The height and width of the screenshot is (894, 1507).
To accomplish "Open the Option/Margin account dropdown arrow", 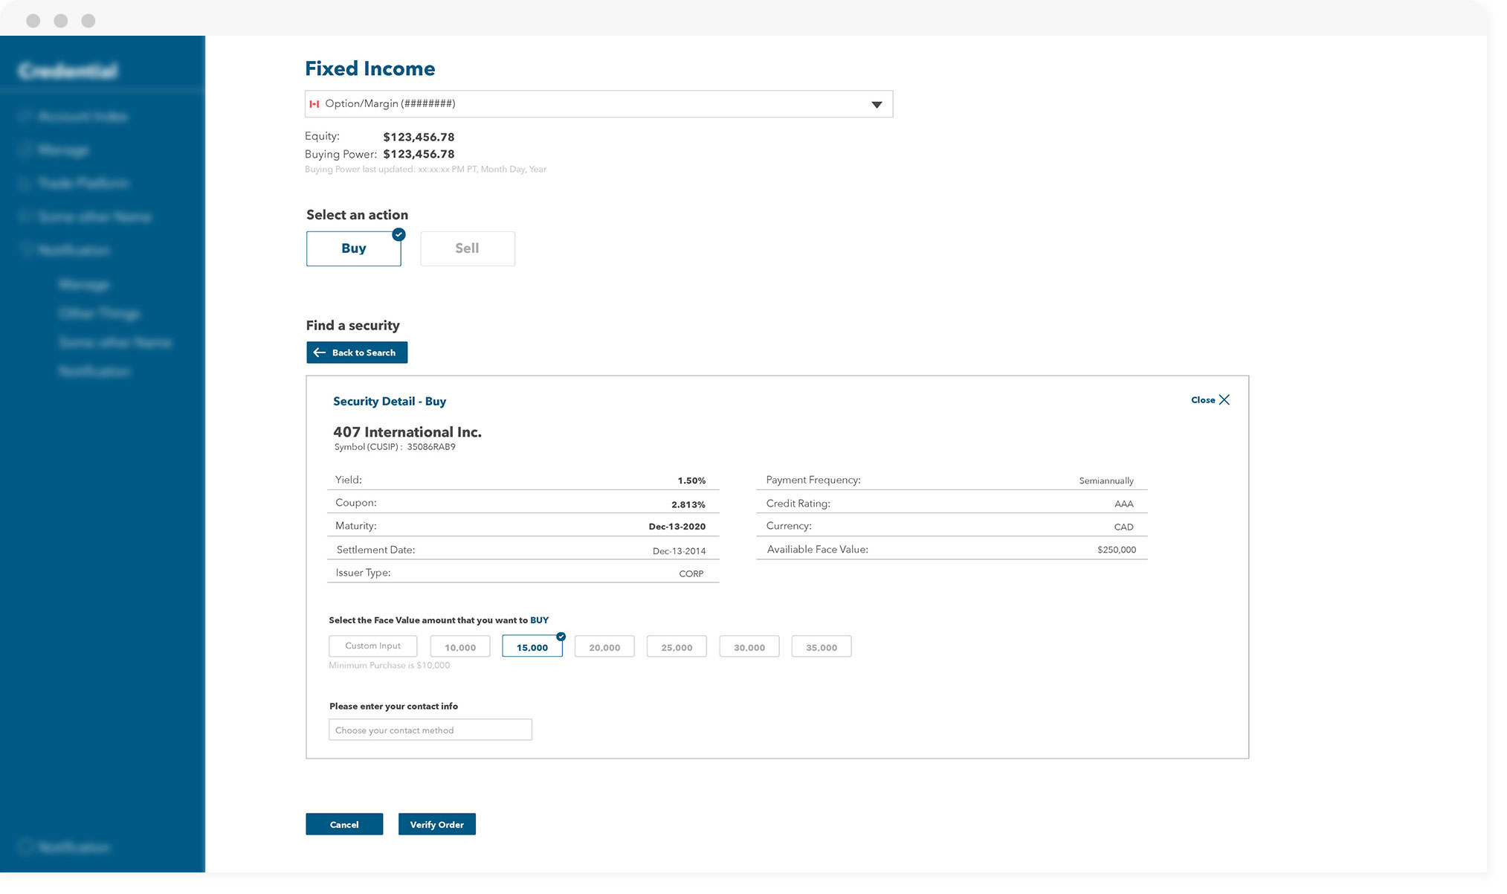I will pos(877,105).
